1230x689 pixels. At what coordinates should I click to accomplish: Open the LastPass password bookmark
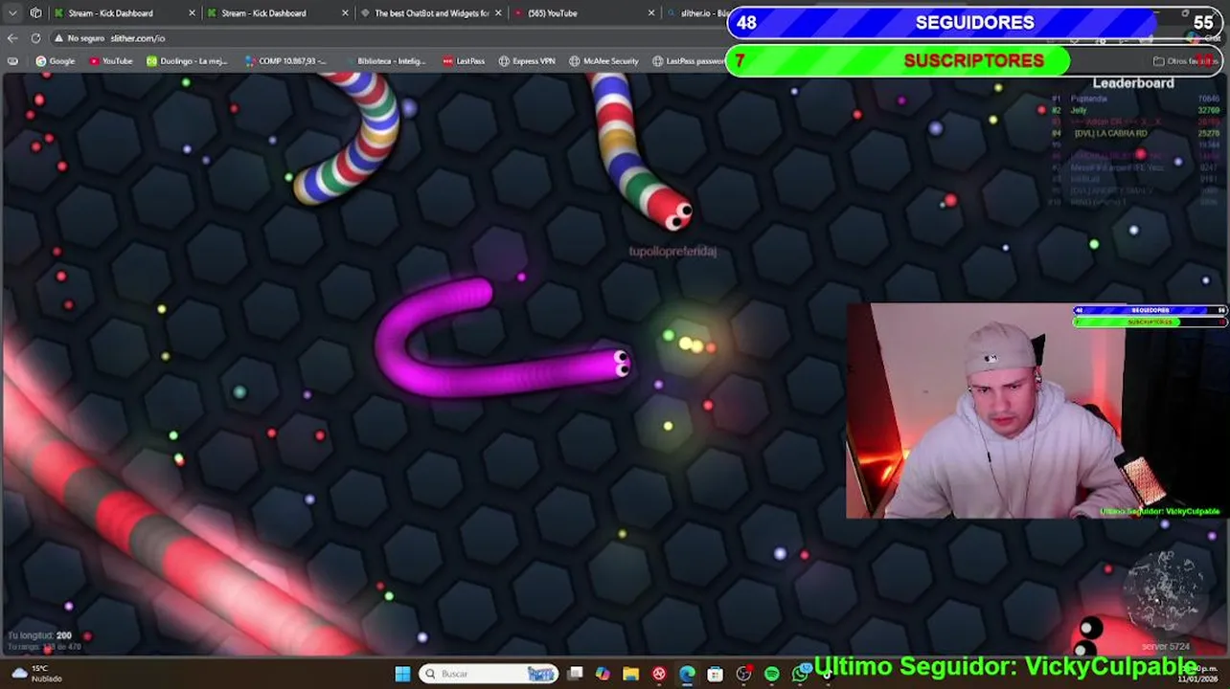pyautogui.click(x=689, y=61)
